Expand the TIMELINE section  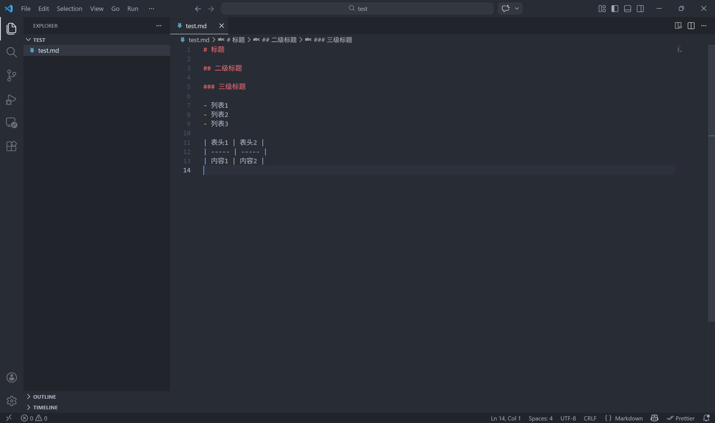coord(45,407)
